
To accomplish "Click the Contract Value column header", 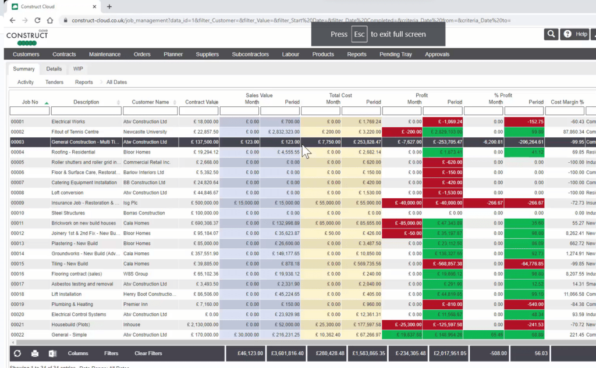I will click(201, 102).
